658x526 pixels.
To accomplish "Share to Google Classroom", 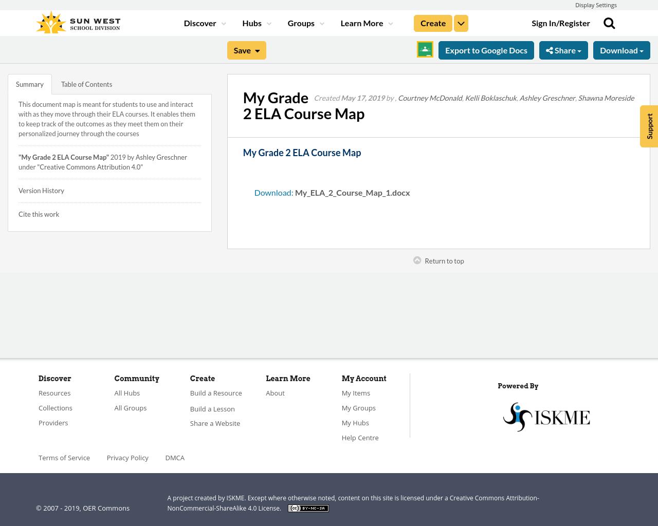I will (x=425, y=50).
